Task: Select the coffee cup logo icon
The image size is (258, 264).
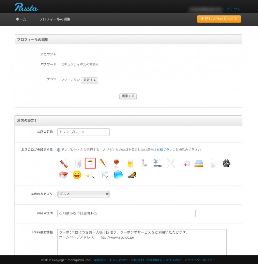Action: [x=90, y=163]
